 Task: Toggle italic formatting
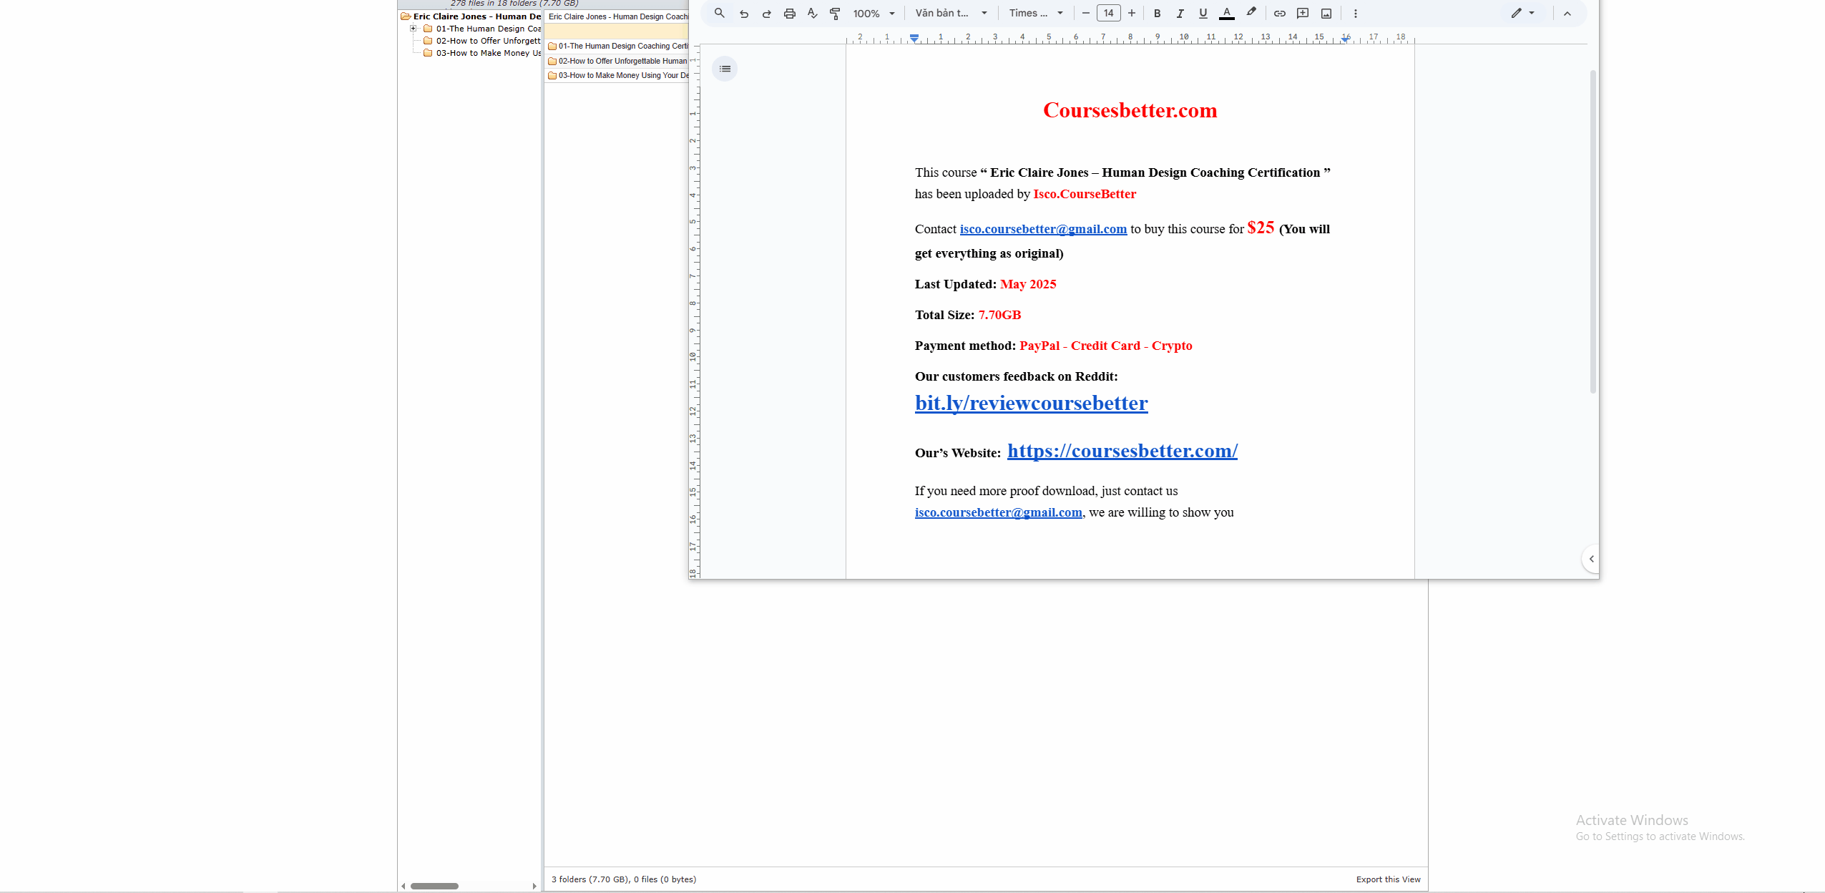coord(1180,13)
